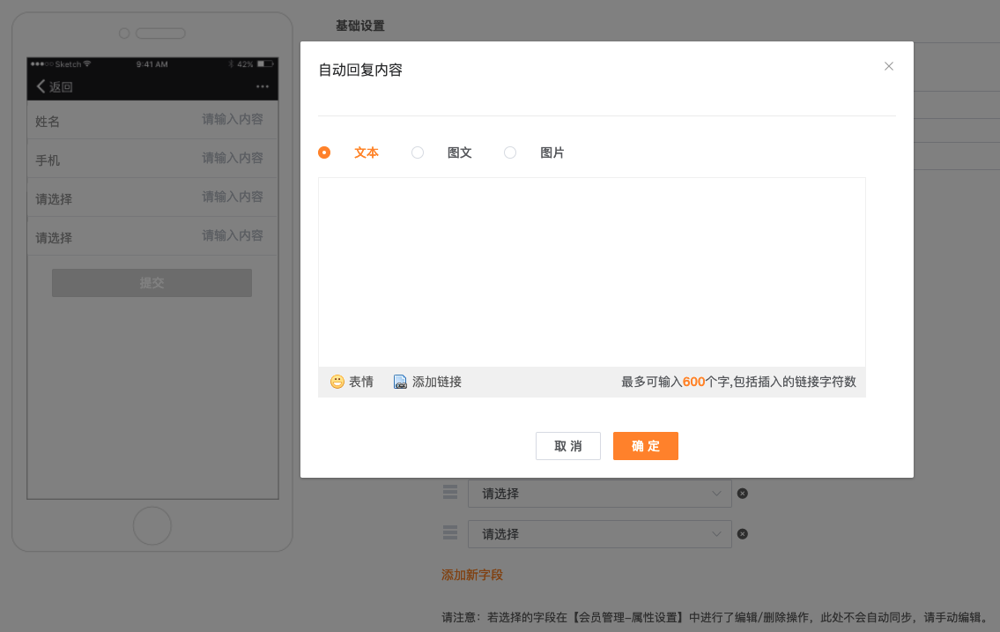The image size is (1000, 632).
Task: Select the 文本 reply type
Action: (324, 152)
